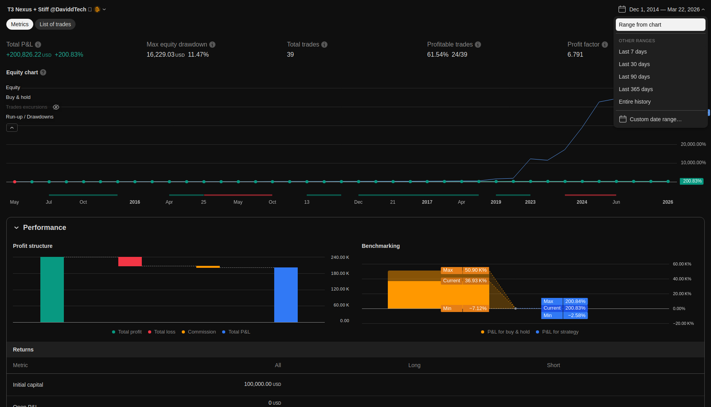The image size is (711, 407).
Task: Open the Equity chart help icon
Action: pyautogui.click(x=43, y=72)
